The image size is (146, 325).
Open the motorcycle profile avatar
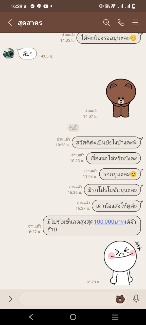tap(9, 53)
